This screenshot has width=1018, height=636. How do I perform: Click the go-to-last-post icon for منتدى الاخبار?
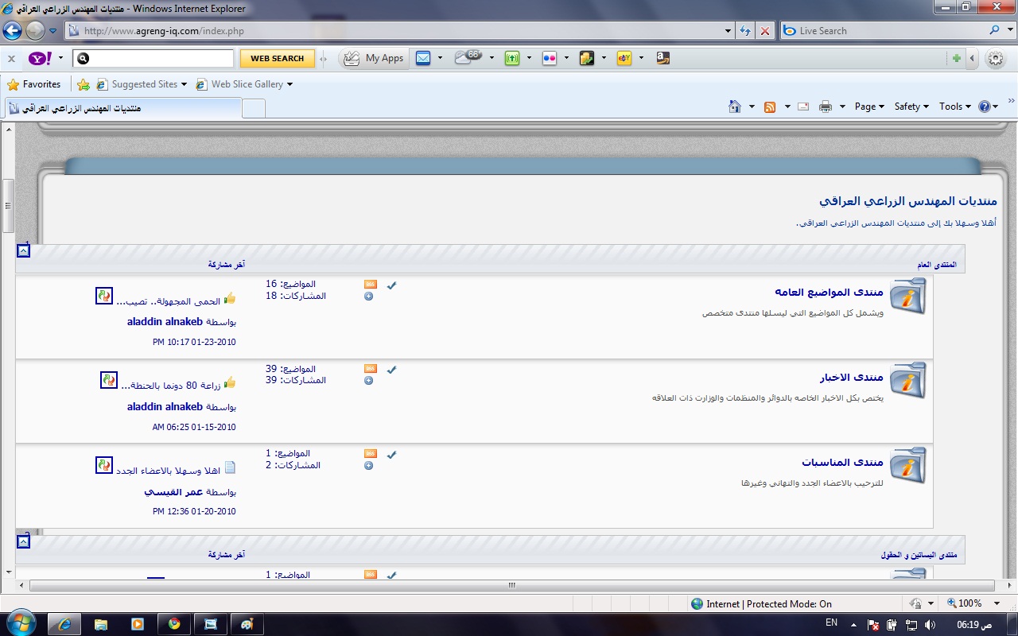tap(108, 380)
